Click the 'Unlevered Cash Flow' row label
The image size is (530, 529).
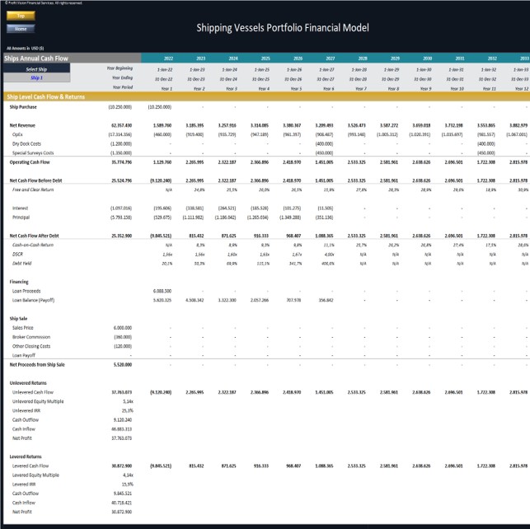[33, 392]
